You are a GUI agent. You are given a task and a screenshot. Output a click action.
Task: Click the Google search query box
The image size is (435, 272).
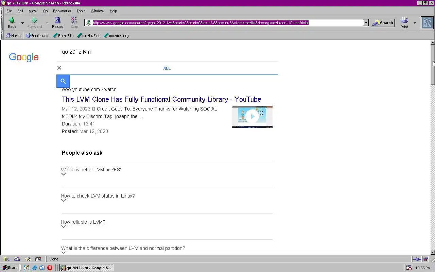(x=167, y=52)
